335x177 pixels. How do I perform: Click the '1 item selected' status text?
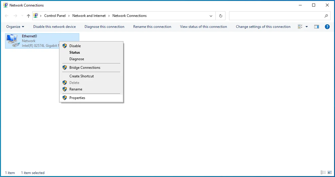click(33, 173)
